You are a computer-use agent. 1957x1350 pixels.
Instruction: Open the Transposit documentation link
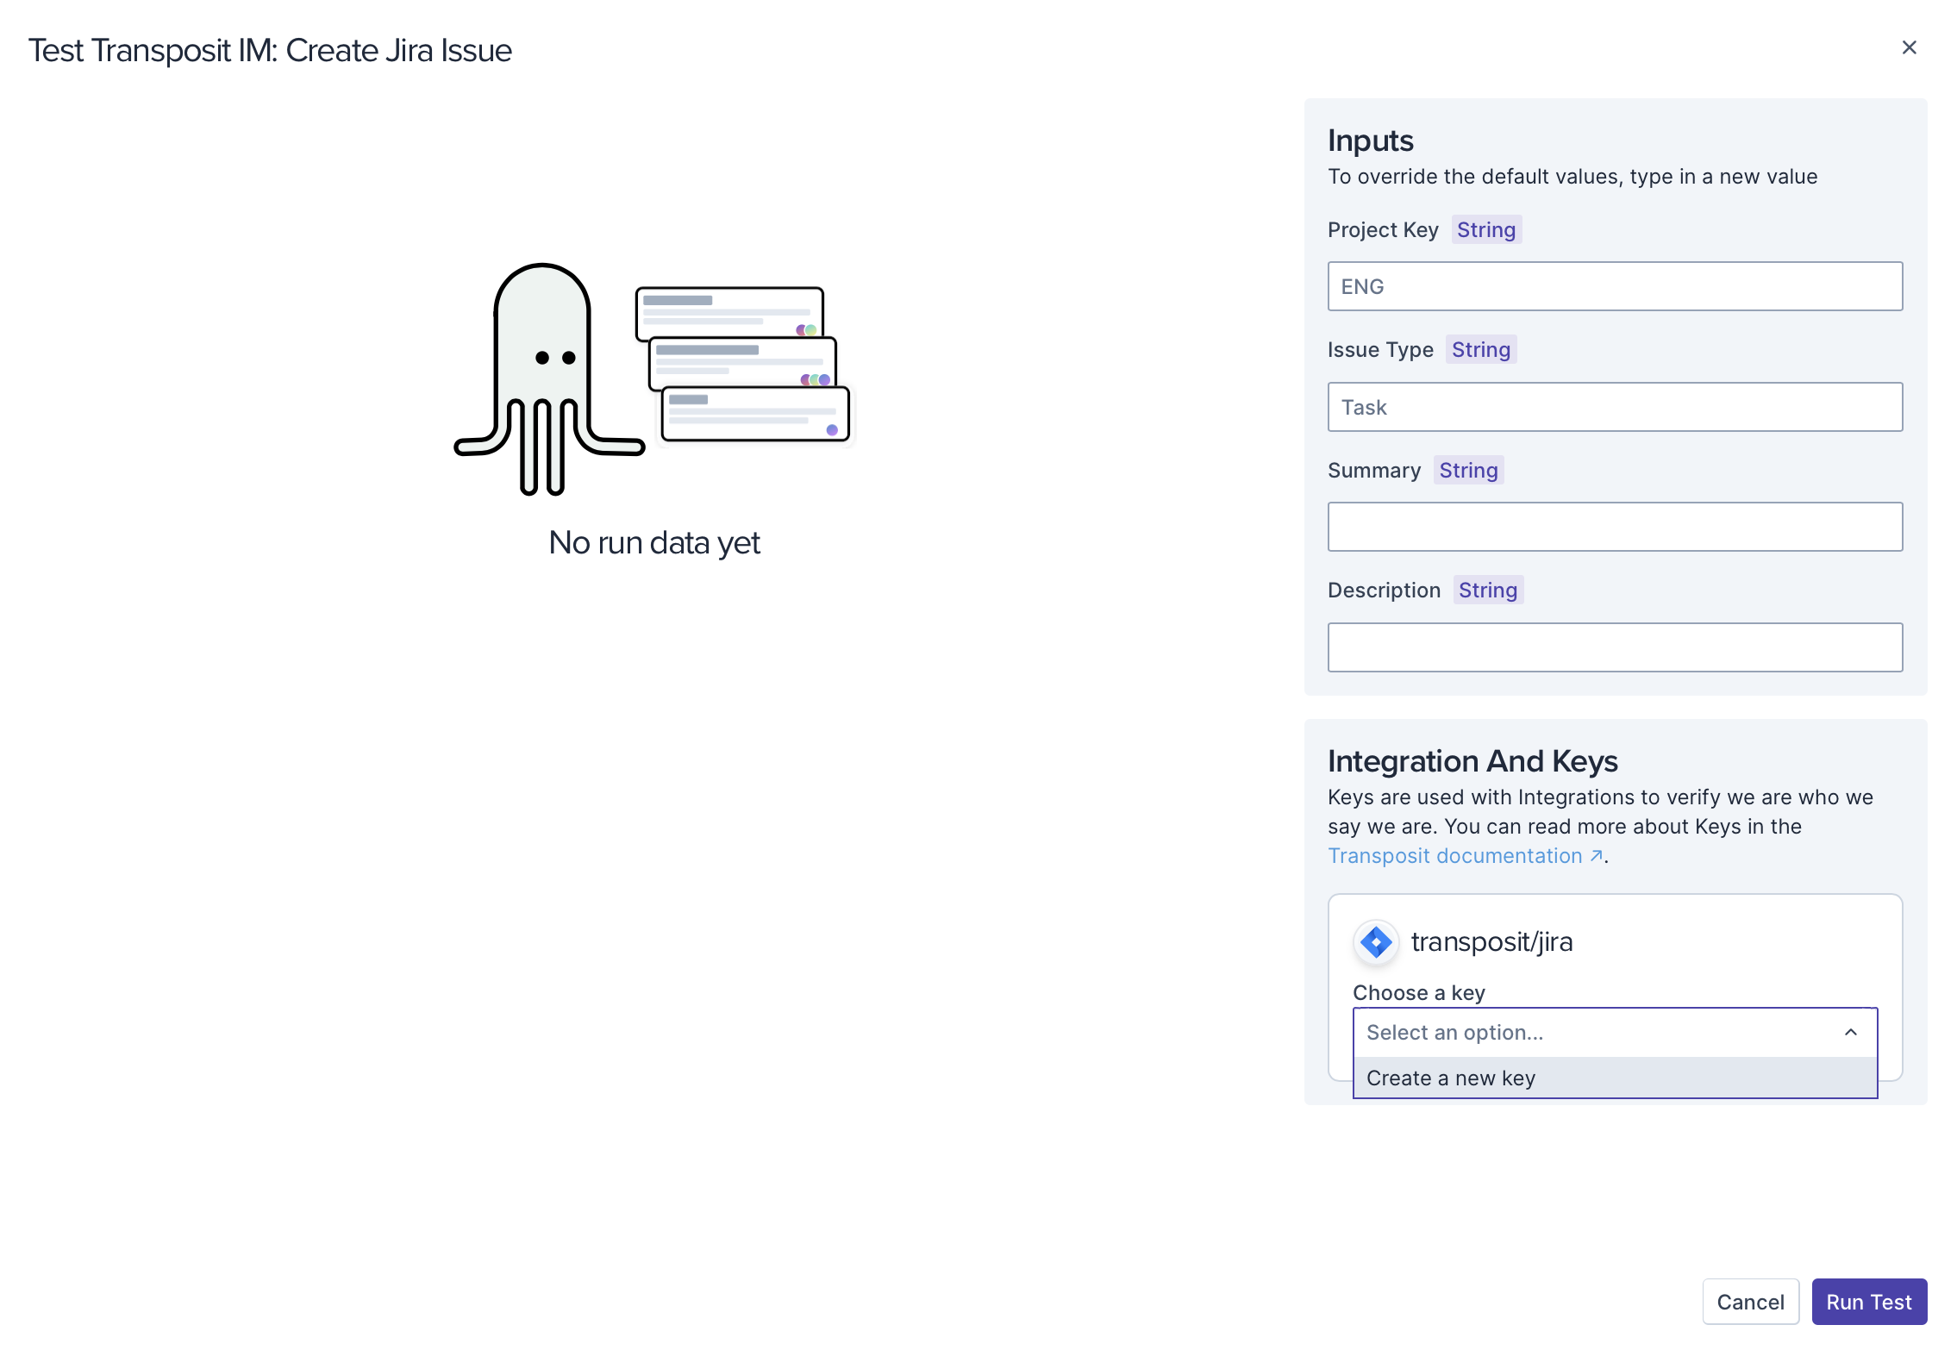[x=1454, y=855]
